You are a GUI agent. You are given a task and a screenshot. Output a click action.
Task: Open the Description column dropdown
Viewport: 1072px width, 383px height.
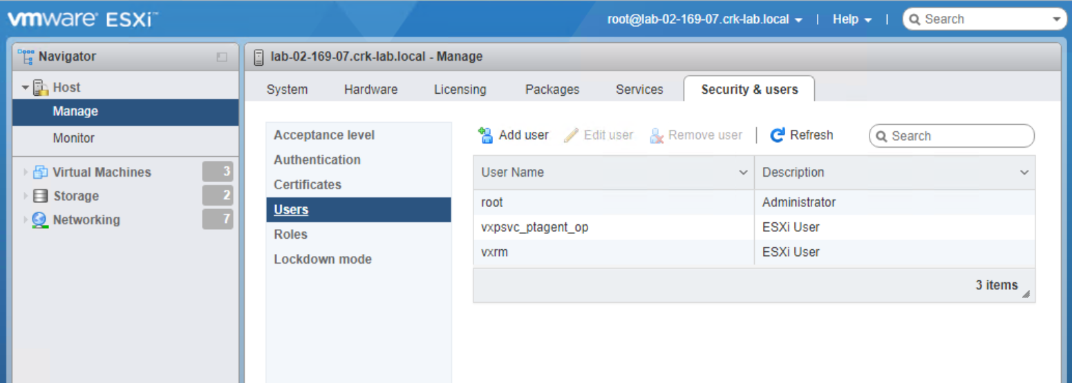[x=1024, y=173]
